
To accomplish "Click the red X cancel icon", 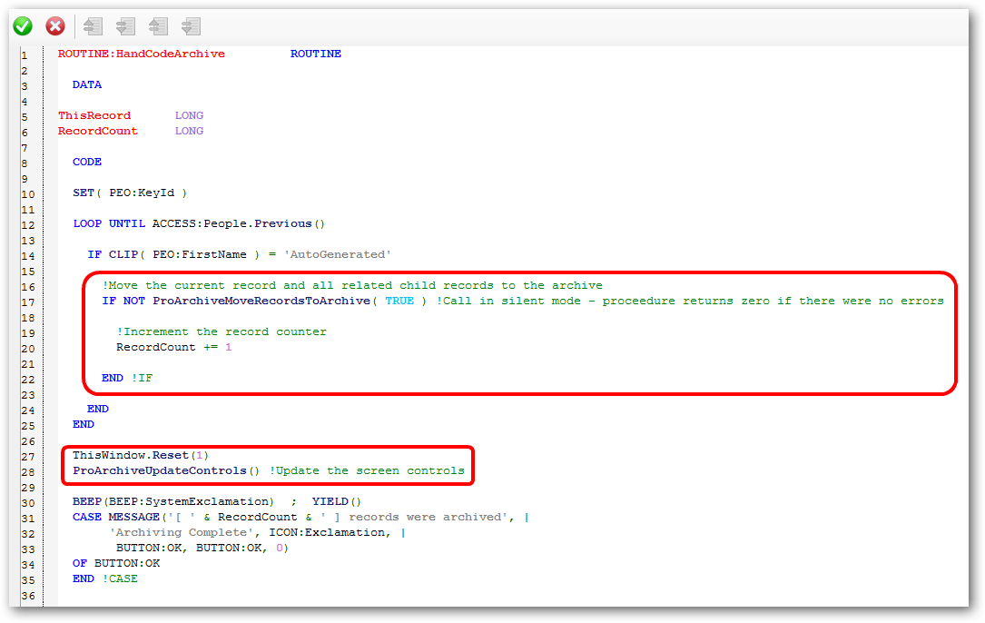I will pyautogui.click(x=55, y=26).
